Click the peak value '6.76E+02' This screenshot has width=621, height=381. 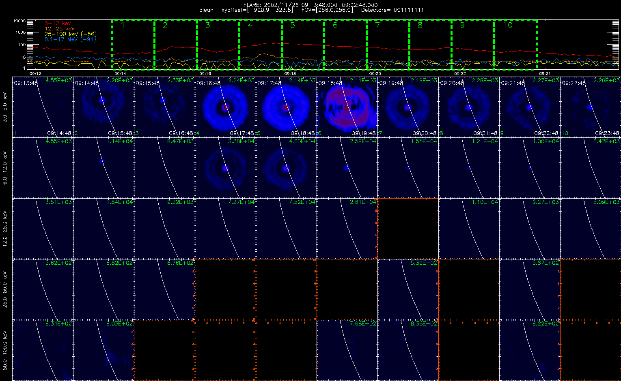click(x=180, y=263)
